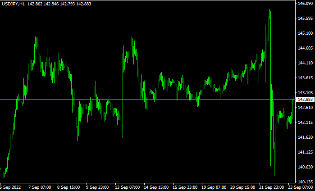This screenshot has width=315, height=191.
Task: Click the 21 Sep 23:00 time label
Action: (x=272, y=187)
